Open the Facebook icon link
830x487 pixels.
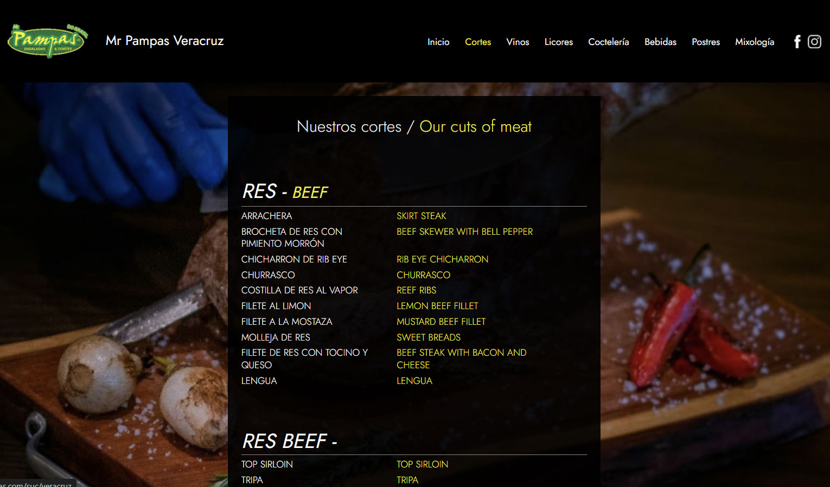click(797, 42)
